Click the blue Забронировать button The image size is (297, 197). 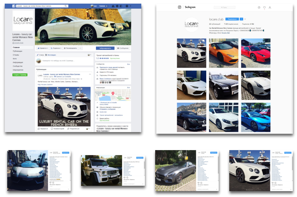[x=105, y=48]
